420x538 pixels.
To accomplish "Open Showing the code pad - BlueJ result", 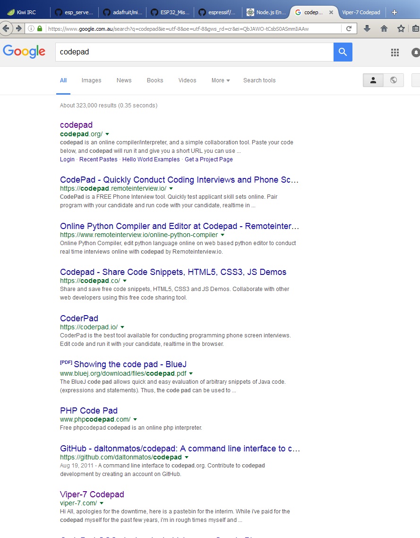I will click(130, 364).
